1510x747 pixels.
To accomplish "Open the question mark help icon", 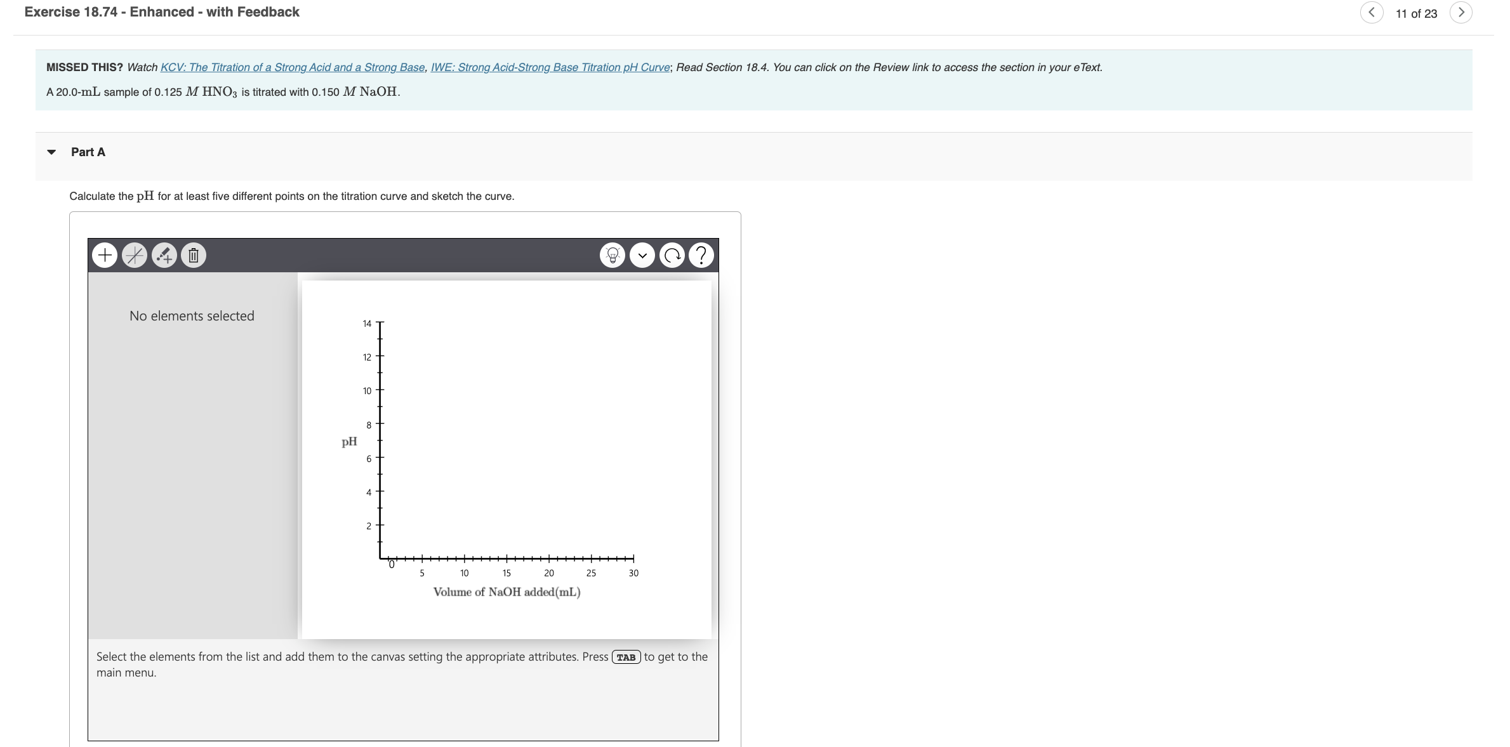I will pos(701,256).
